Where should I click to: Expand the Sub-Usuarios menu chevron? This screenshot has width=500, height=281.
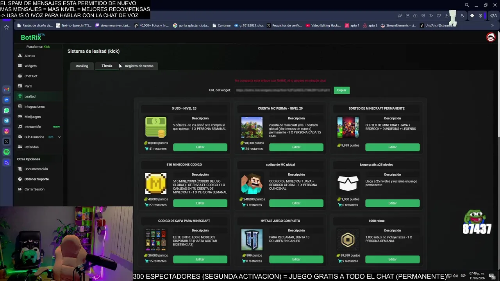tap(59, 137)
